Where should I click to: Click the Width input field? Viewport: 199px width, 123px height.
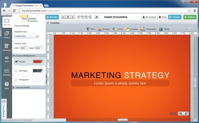click(24, 48)
